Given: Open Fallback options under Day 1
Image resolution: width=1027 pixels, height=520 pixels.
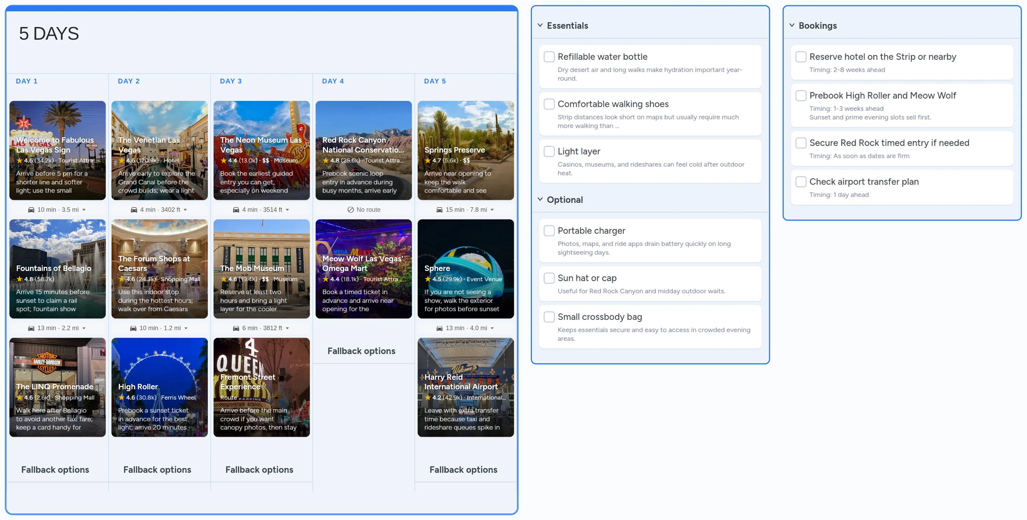Looking at the screenshot, I should coord(55,469).
